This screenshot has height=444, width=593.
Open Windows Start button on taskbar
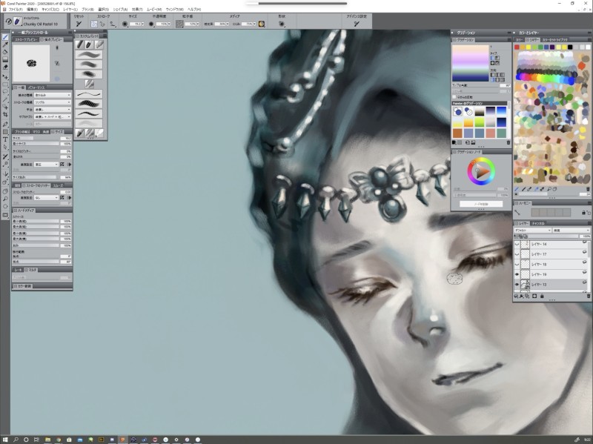(5, 440)
